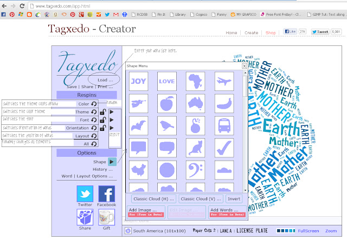Choose the bus shape

click(x=224, y=126)
